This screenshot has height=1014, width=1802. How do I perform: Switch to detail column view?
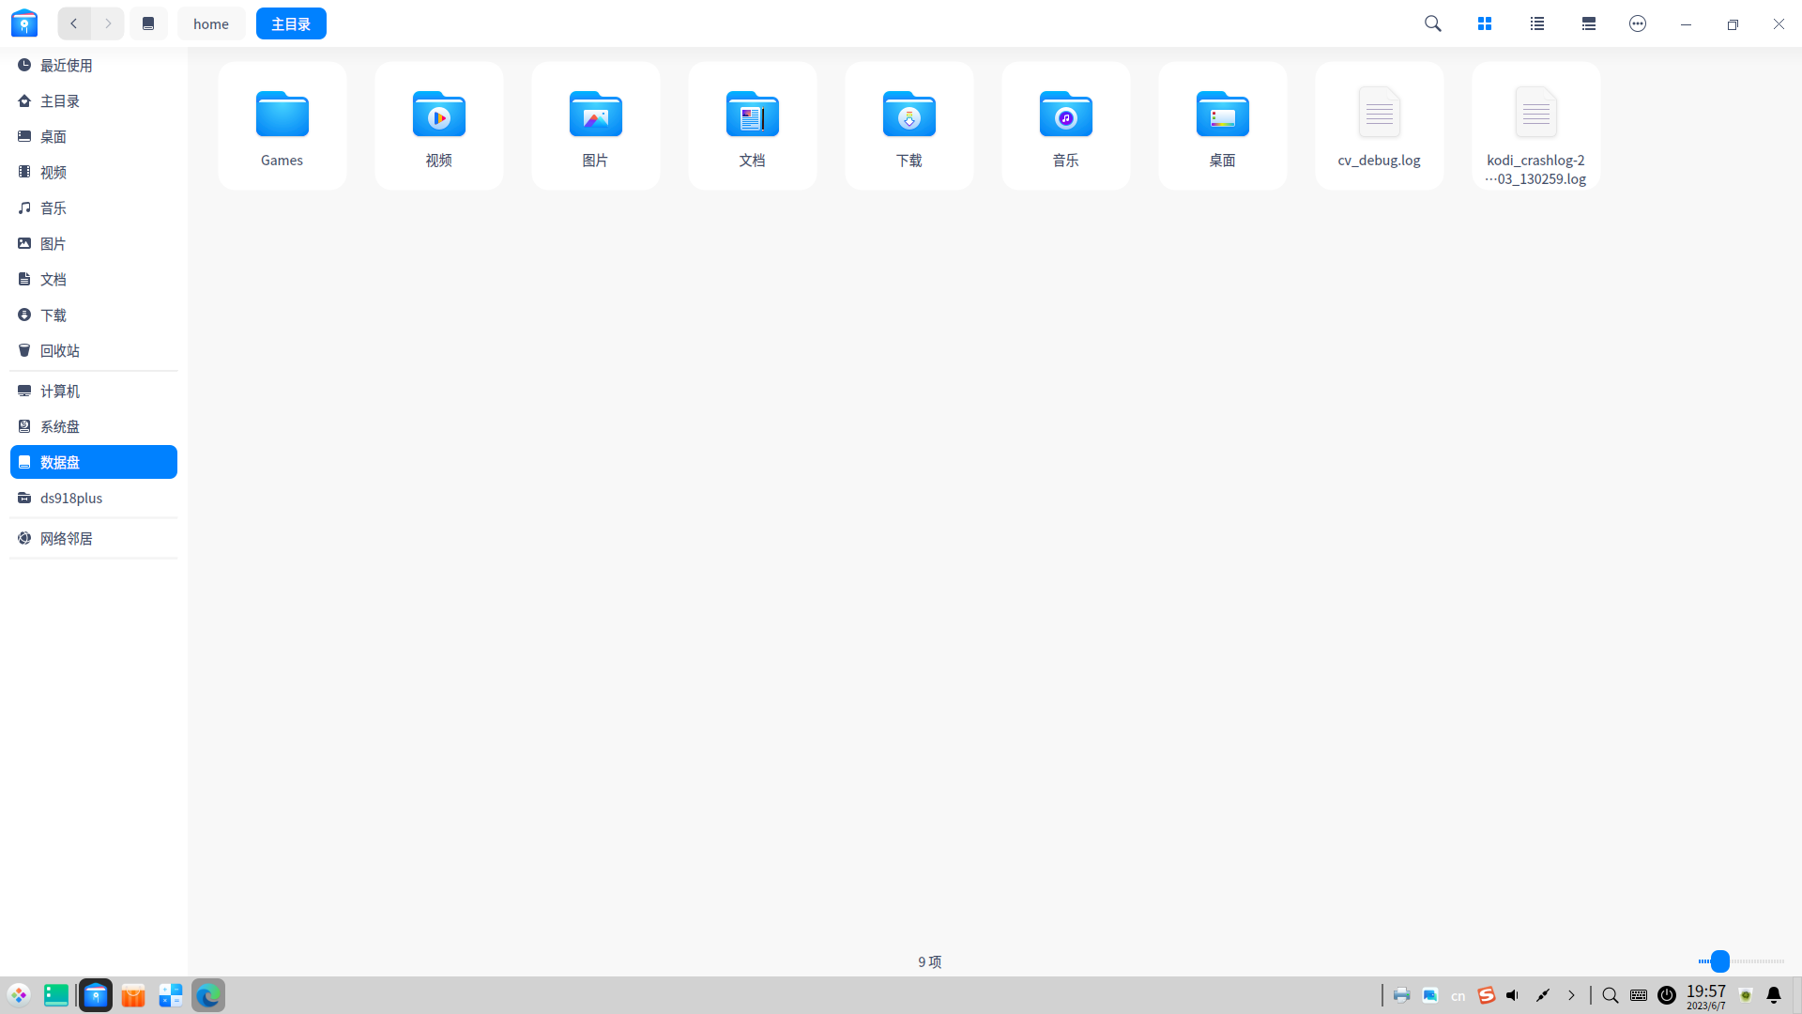[x=1589, y=23]
